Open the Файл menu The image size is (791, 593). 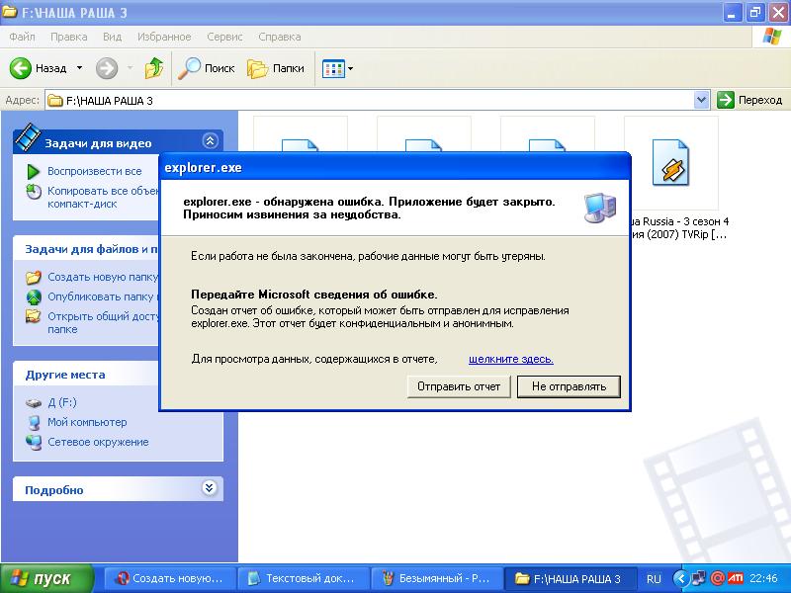click(22, 37)
